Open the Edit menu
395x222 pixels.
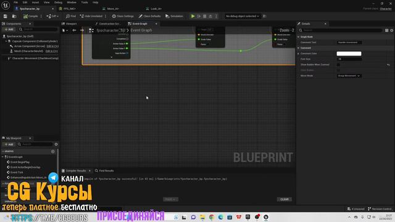pyautogui.click(x=25, y=2)
